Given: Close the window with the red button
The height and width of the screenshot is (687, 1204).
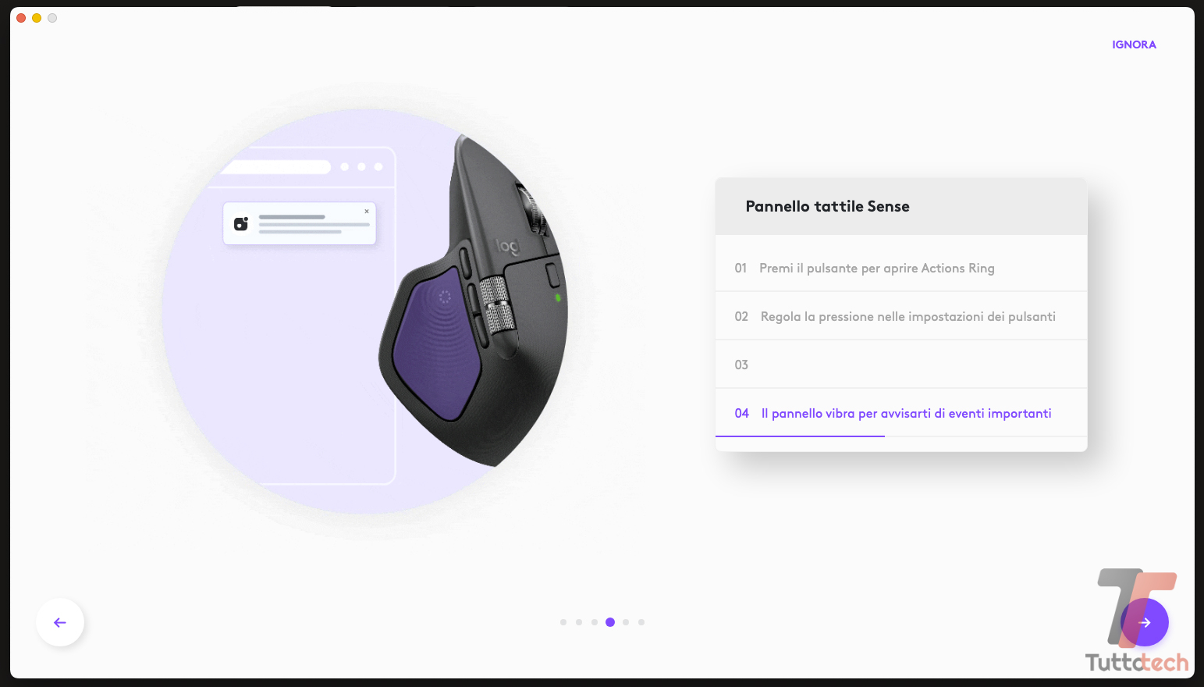Looking at the screenshot, I should point(21,18).
